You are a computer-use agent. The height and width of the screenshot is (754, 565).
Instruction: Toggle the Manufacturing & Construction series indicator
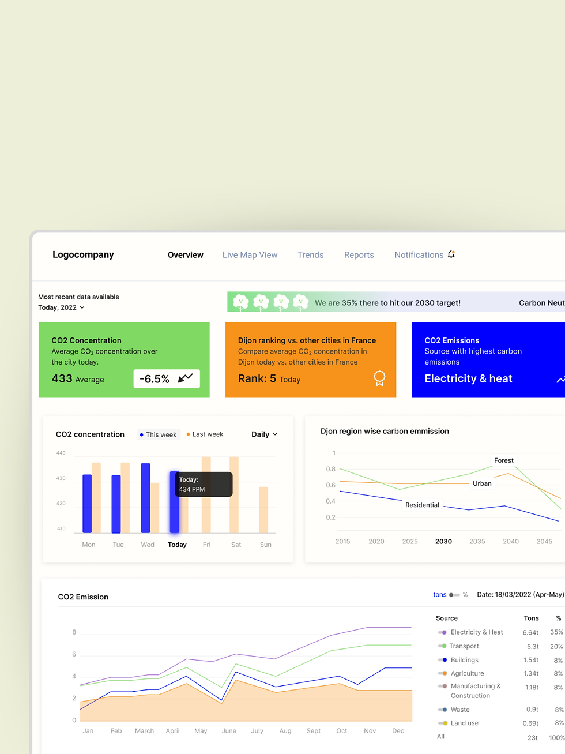442,686
